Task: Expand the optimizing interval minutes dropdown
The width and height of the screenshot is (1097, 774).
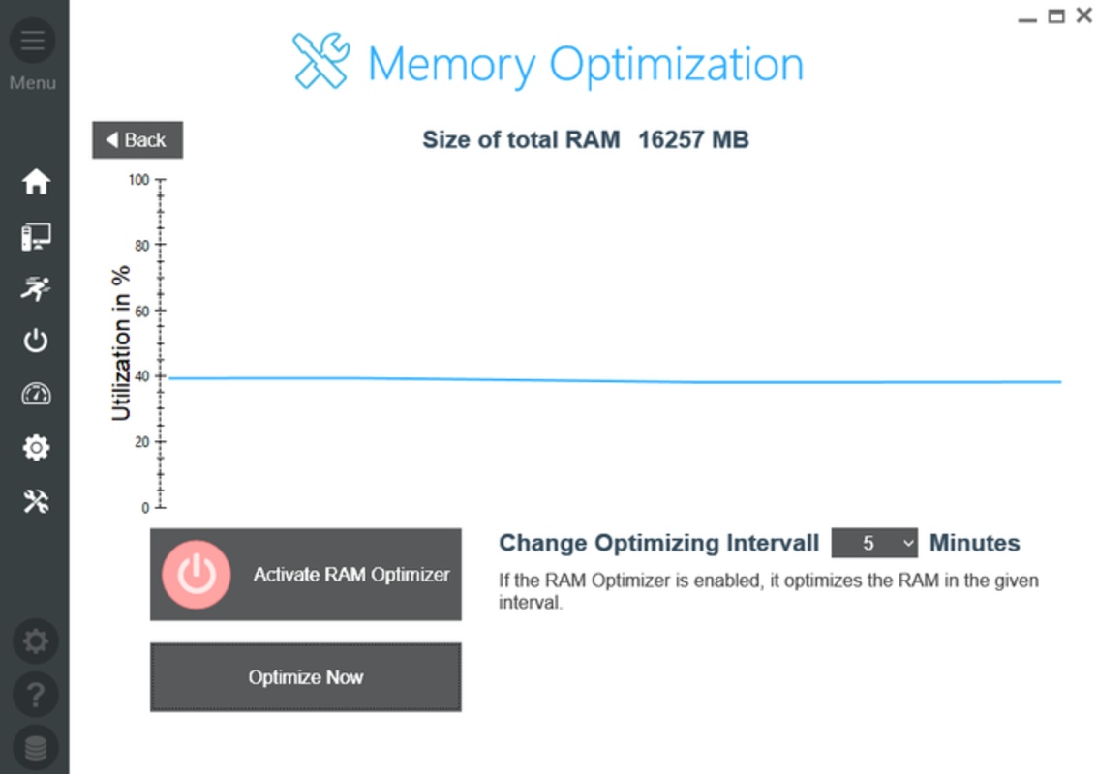Action: (x=874, y=543)
